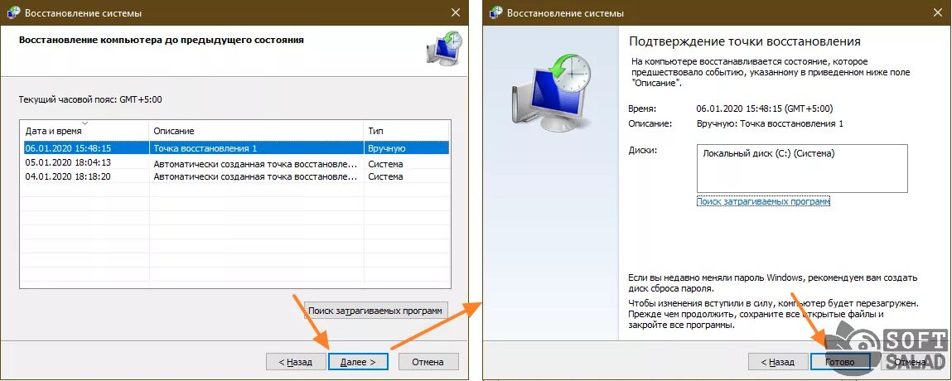The width and height of the screenshot is (952, 381).
Task: Click Назад in the left restore window
Action: click(x=296, y=362)
